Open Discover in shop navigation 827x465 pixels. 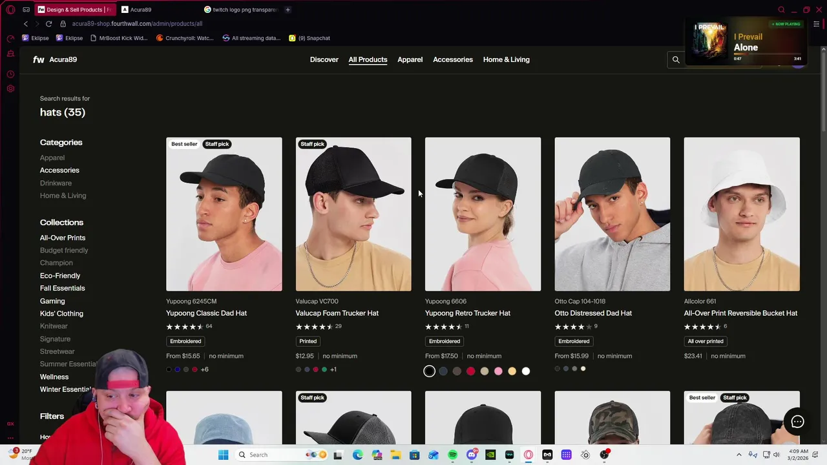tap(324, 59)
